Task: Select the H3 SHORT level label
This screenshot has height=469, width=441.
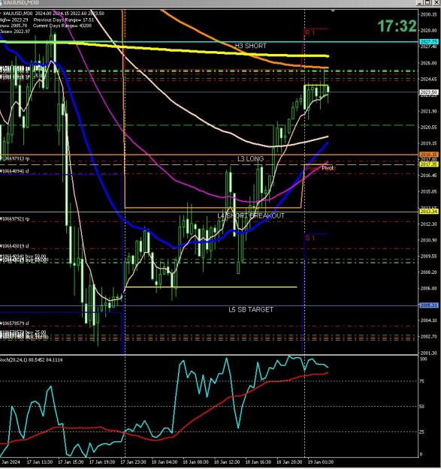Action: point(251,46)
